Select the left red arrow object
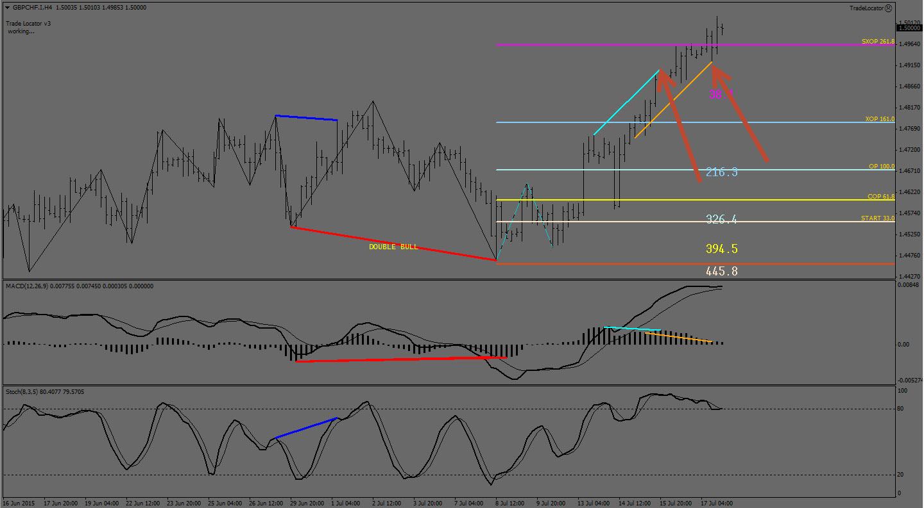924x508 pixels. tap(680, 127)
